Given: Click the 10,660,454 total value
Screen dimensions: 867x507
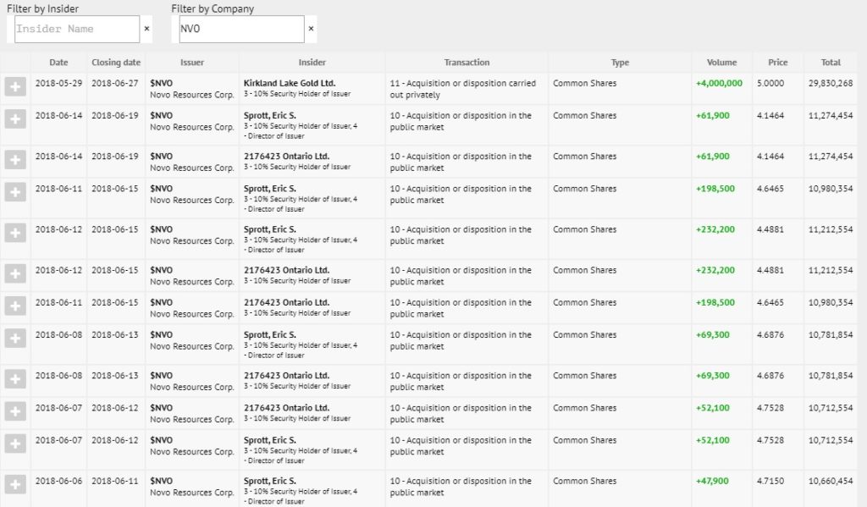Looking at the screenshot, I should pos(831,481).
